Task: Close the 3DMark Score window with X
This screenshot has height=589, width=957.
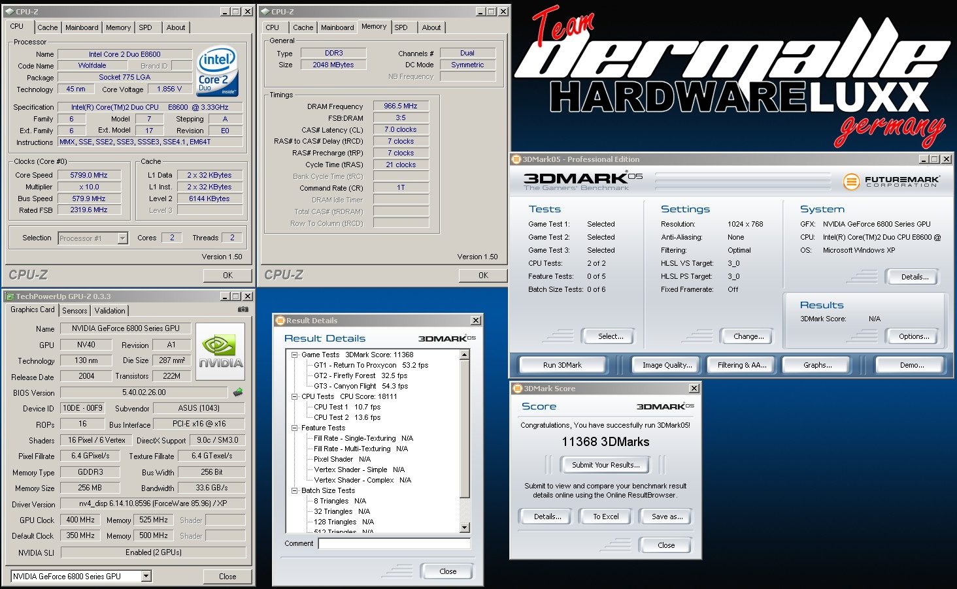Action: 694,388
